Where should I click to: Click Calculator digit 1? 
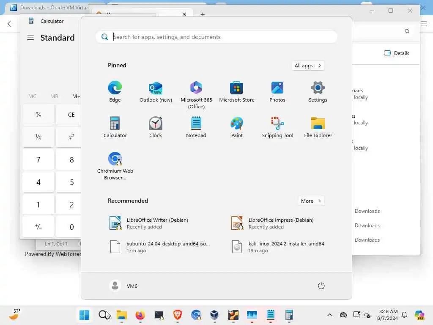pos(38,204)
